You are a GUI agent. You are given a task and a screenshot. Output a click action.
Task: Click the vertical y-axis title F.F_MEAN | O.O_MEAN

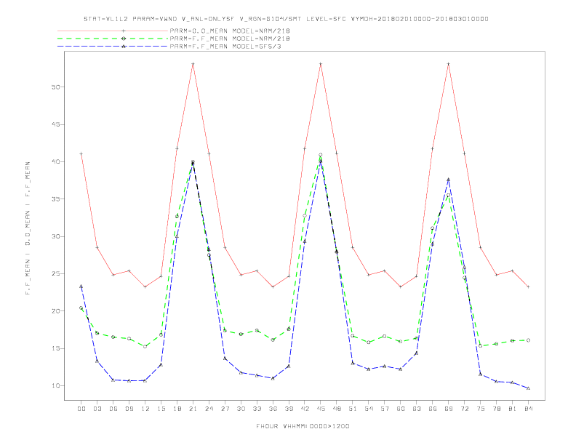click(x=28, y=228)
